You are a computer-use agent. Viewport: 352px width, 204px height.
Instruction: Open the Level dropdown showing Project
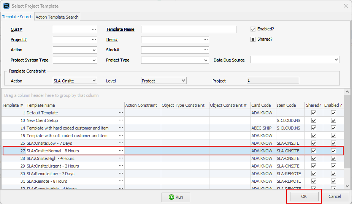183,81
